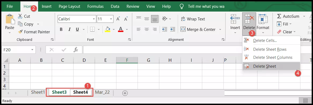Toggle Wrap Text on
The height and width of the screenshot is (105, 313).
[x=193, y=19]
